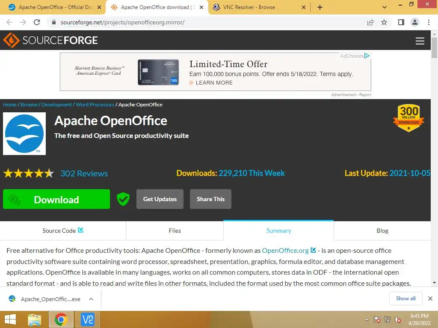Screen dimensions: 438x328
Task: Click the page vertical scrollbar thumb
Action: (434, 47)
